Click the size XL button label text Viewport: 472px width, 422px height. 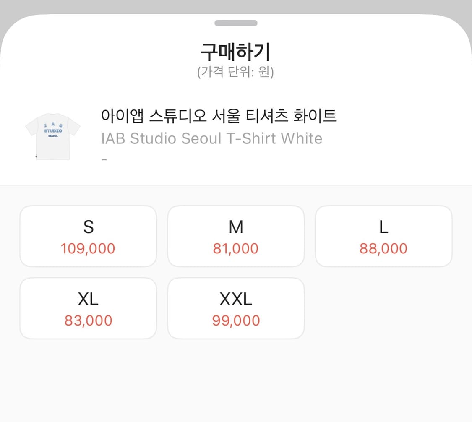(88, 299)
